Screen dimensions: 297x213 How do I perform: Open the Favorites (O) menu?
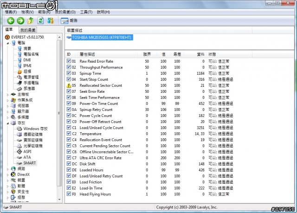click(65, 12)
